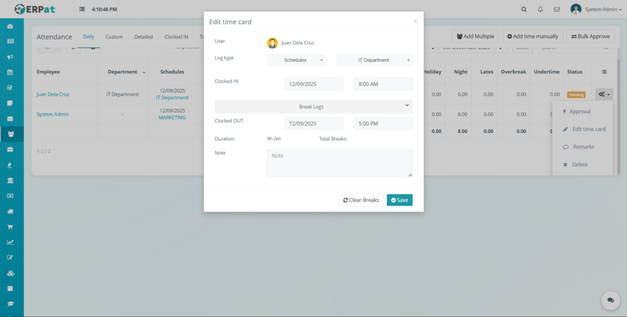Open the dashboard gauge icon in sidebar

click(10, 26)
